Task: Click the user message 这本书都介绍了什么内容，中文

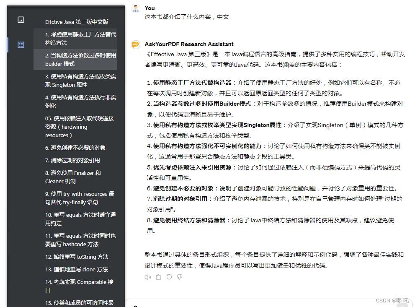Action: coord(187,17)
